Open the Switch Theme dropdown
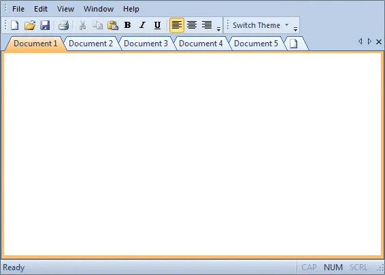The width and height of the screenshot is (385, 275). click(261, 25)
